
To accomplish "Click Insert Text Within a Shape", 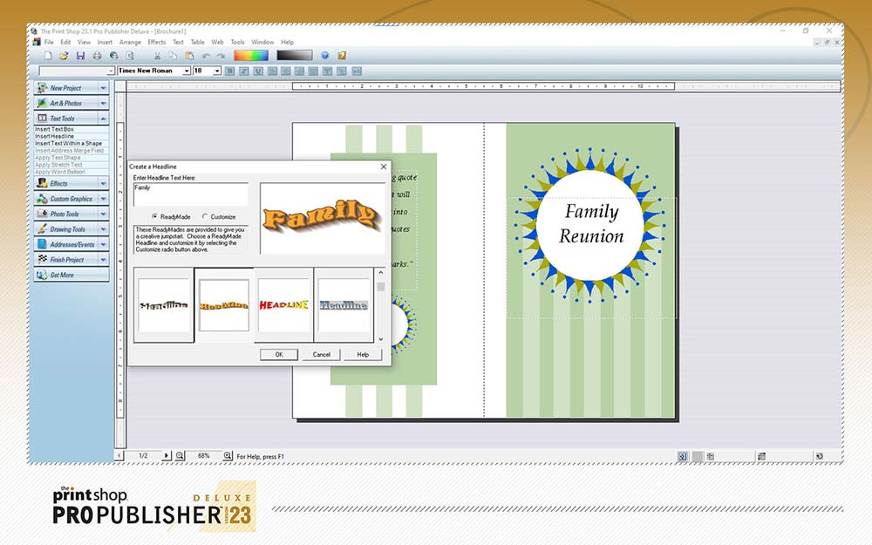I will (68, 144).
